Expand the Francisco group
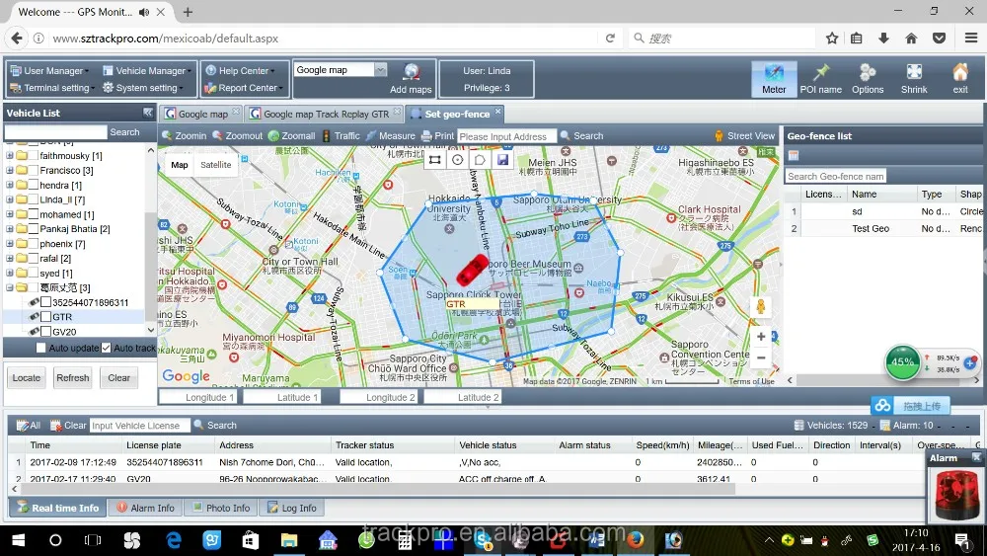The image size is (987, 556). 10,170
